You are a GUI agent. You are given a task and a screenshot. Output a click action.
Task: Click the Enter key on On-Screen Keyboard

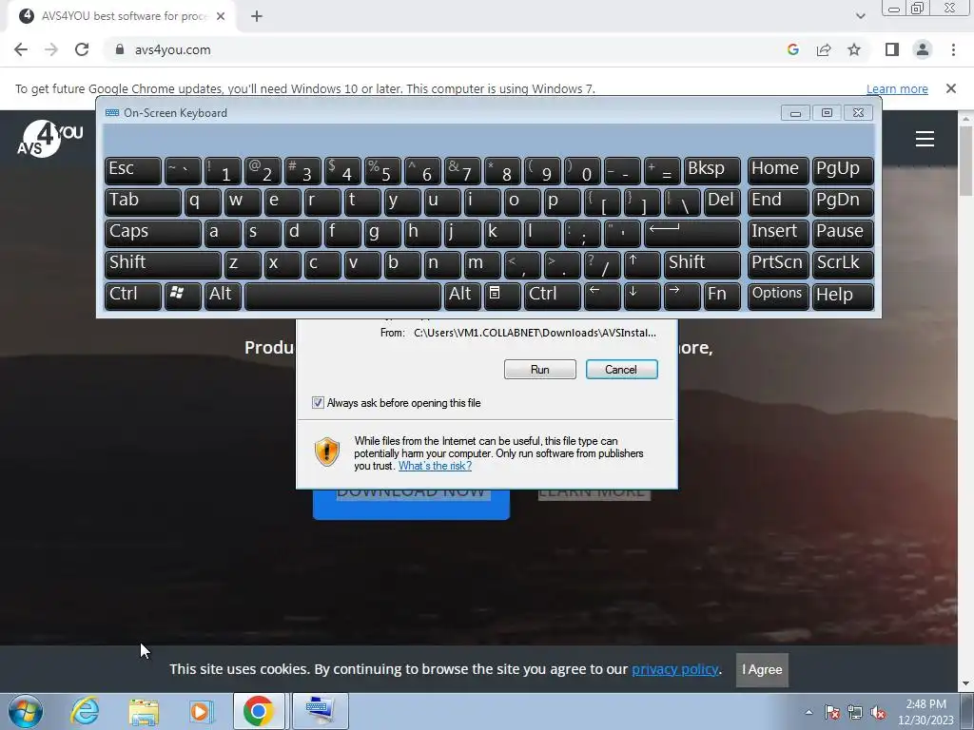tap(692, 233)
